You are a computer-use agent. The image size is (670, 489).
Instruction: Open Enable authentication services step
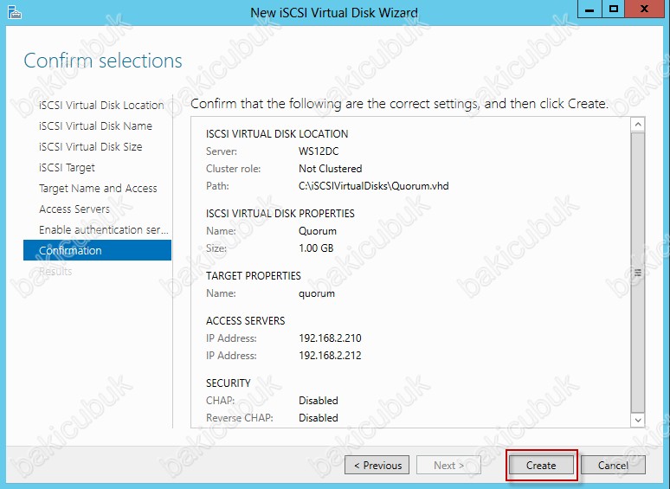pos(103,229)
